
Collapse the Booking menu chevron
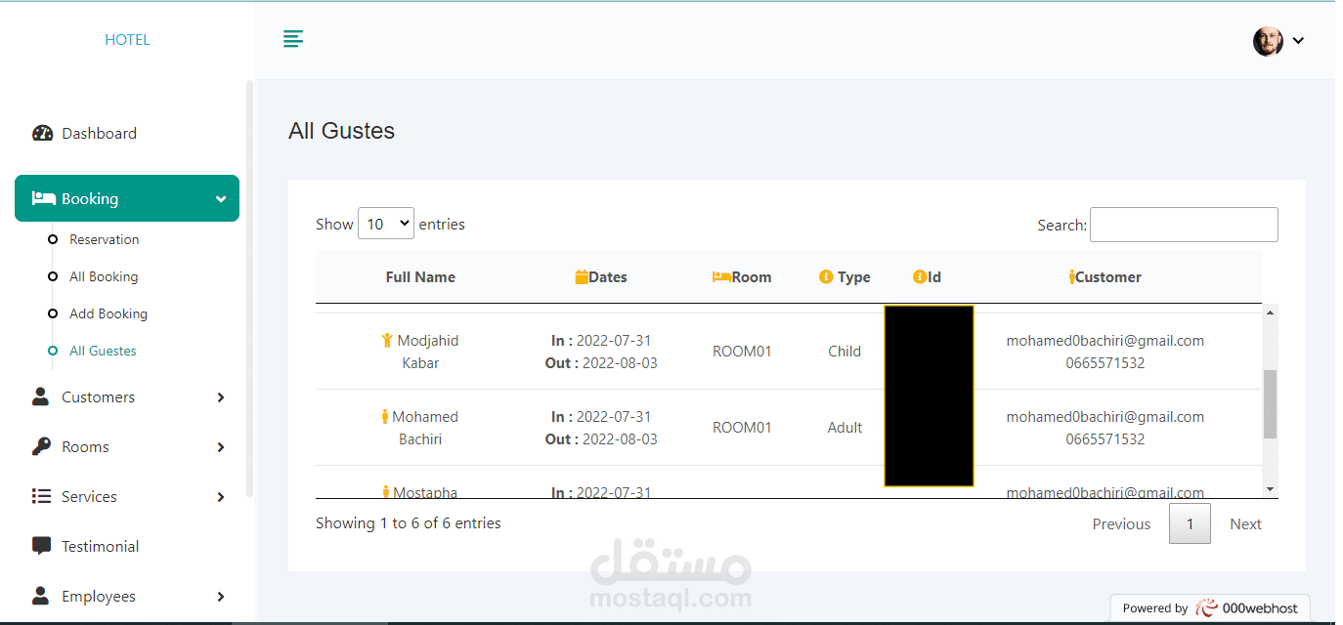click(221, 199)
